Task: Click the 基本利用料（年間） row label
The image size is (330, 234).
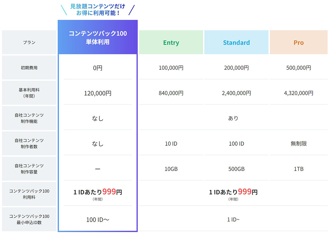Action: [29, 93]
